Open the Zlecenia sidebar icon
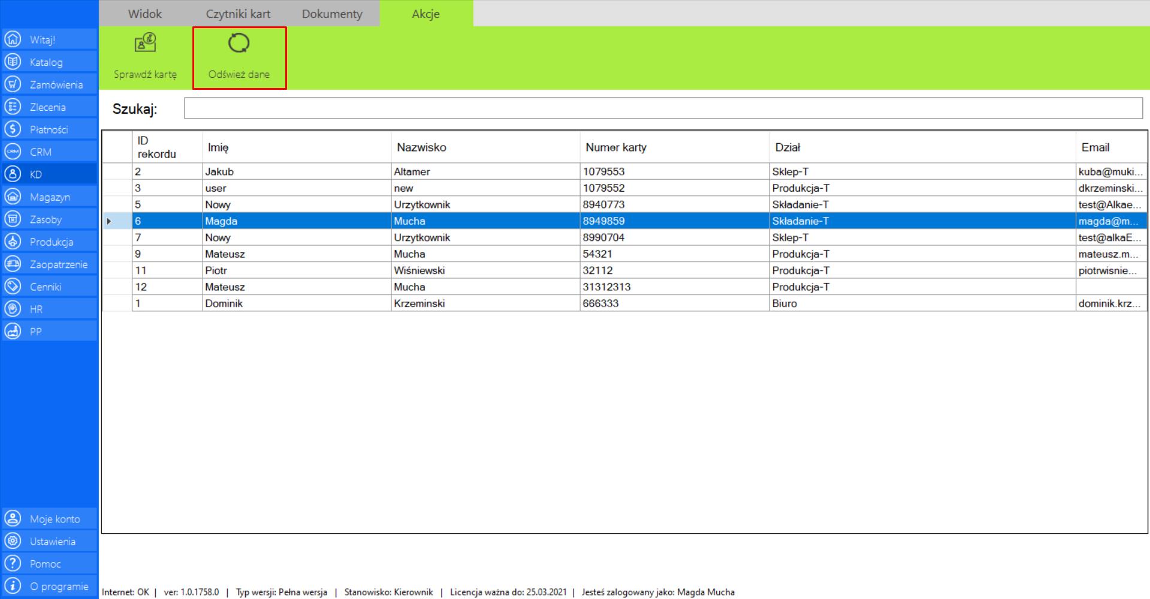The height and width of the screenshot is (599, 1150). [13, 107]
